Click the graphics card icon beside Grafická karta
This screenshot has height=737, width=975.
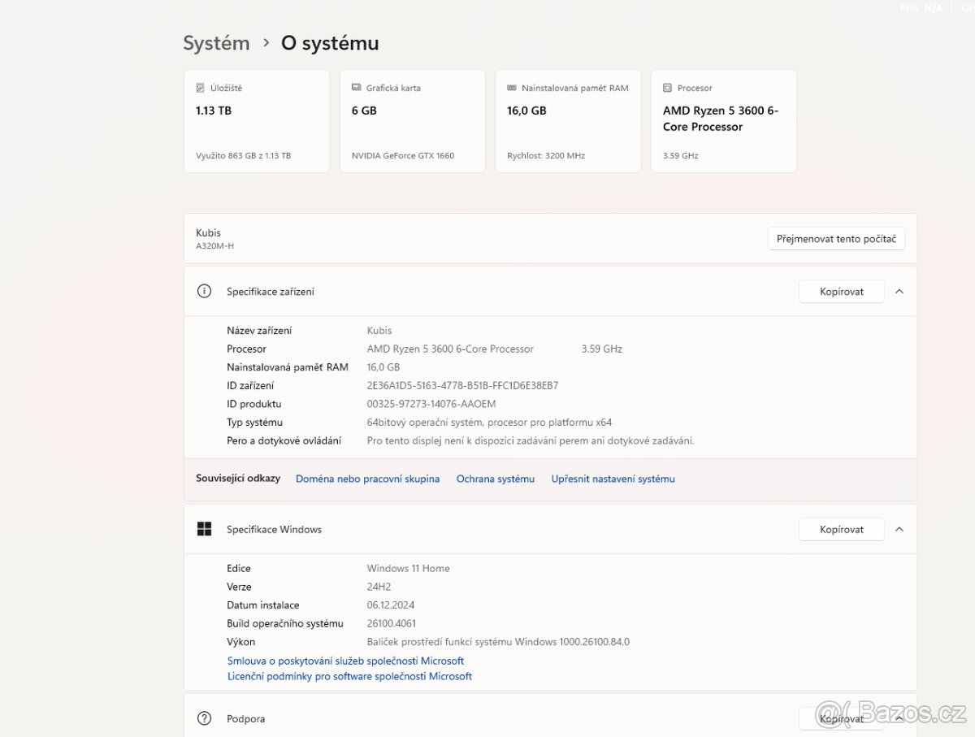pos(356,88)
